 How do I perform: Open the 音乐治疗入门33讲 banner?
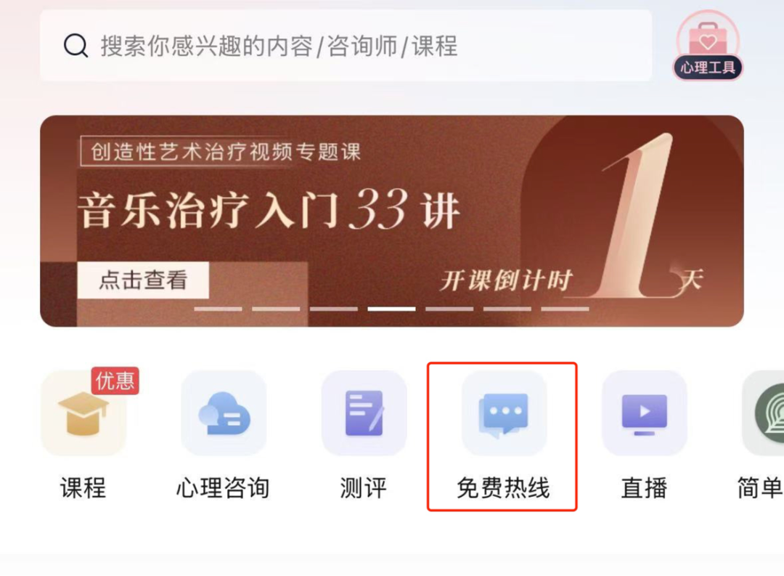tap(392, 222)
